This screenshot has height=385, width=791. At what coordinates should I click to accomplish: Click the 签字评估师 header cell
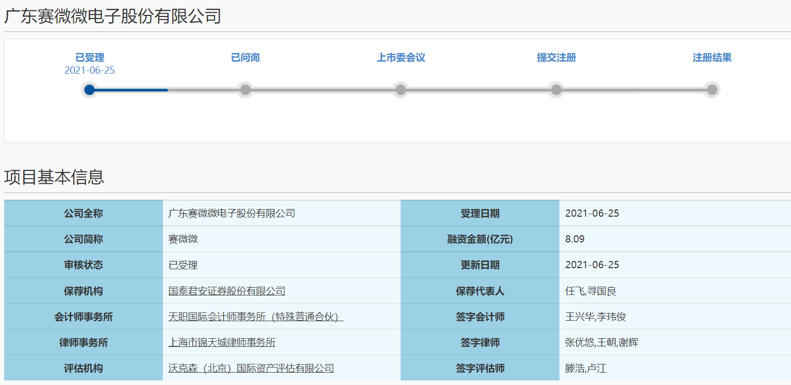[480, 367]
